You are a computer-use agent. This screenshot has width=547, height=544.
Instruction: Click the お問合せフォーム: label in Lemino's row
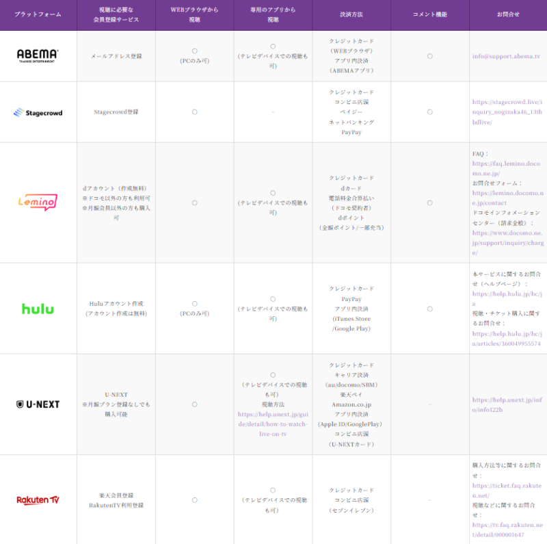point(497,183)
